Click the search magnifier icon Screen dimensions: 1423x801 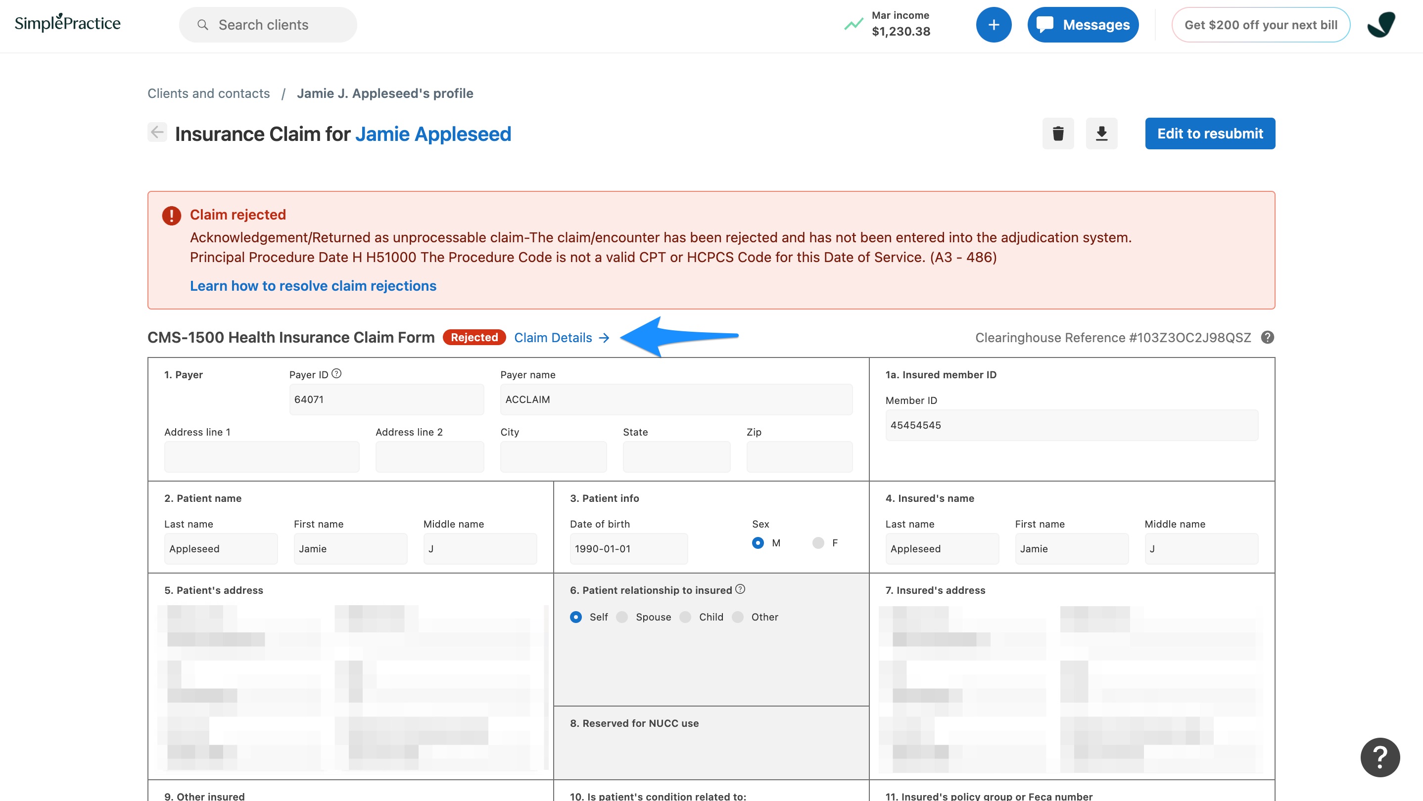click(203, 25)
